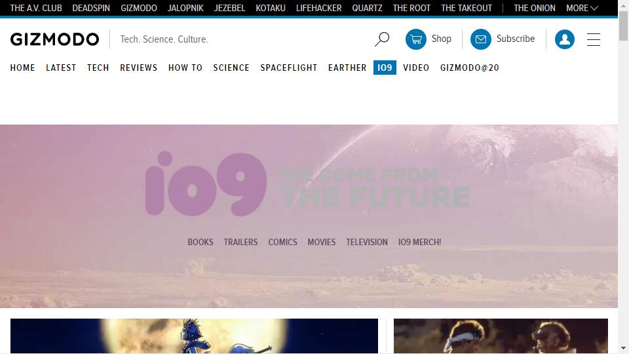Open The Root link
The image size is (629, 354).
(411, 8)
